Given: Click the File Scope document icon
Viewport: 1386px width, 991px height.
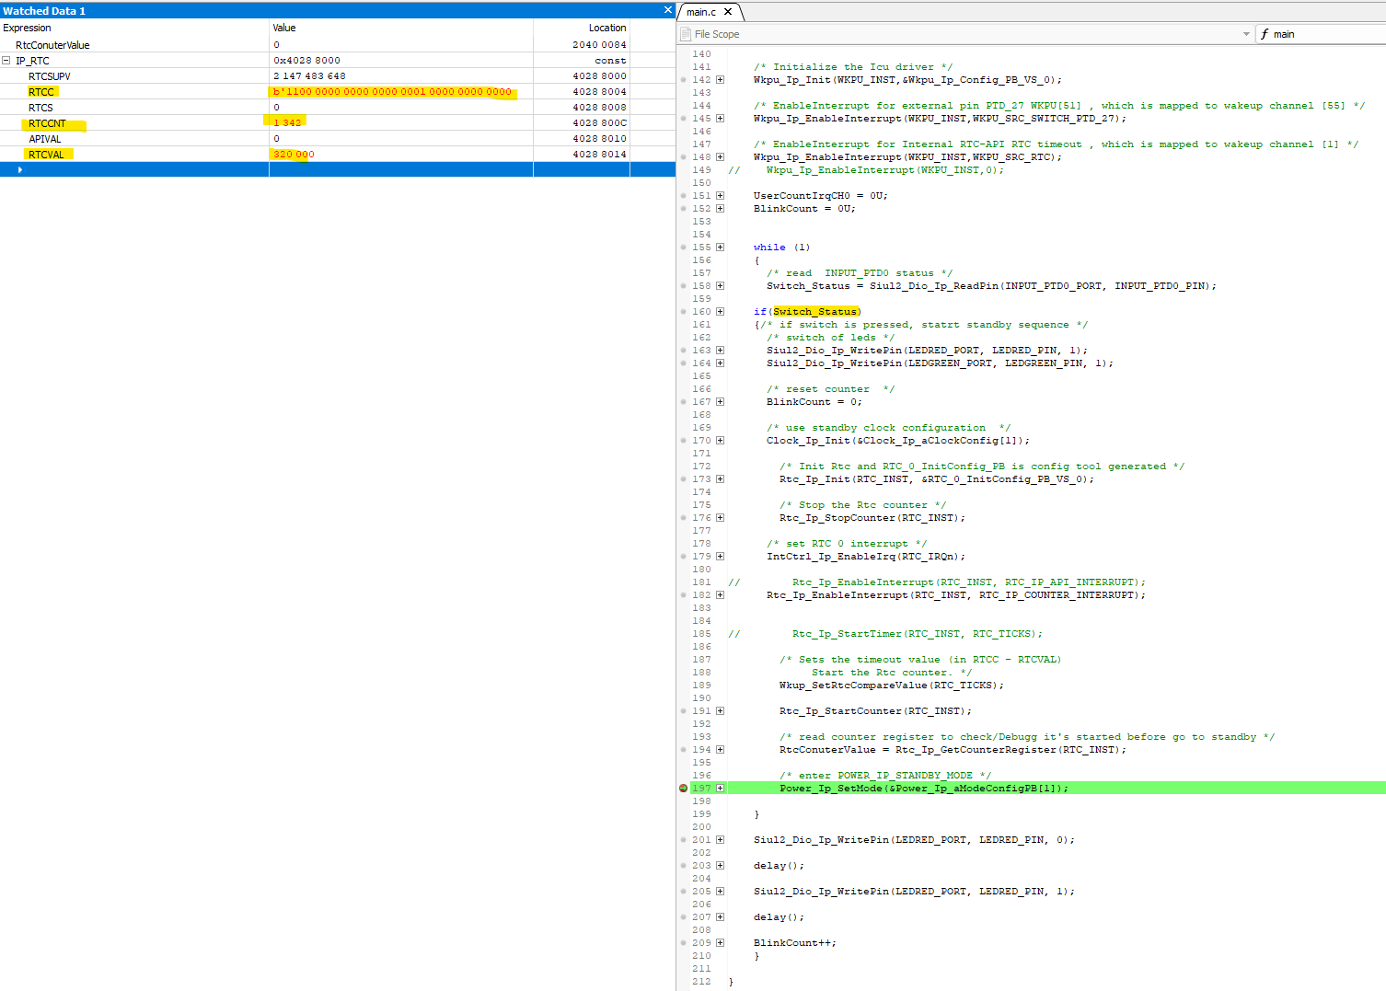Looking at the screenshot, I should coord(686,34).
